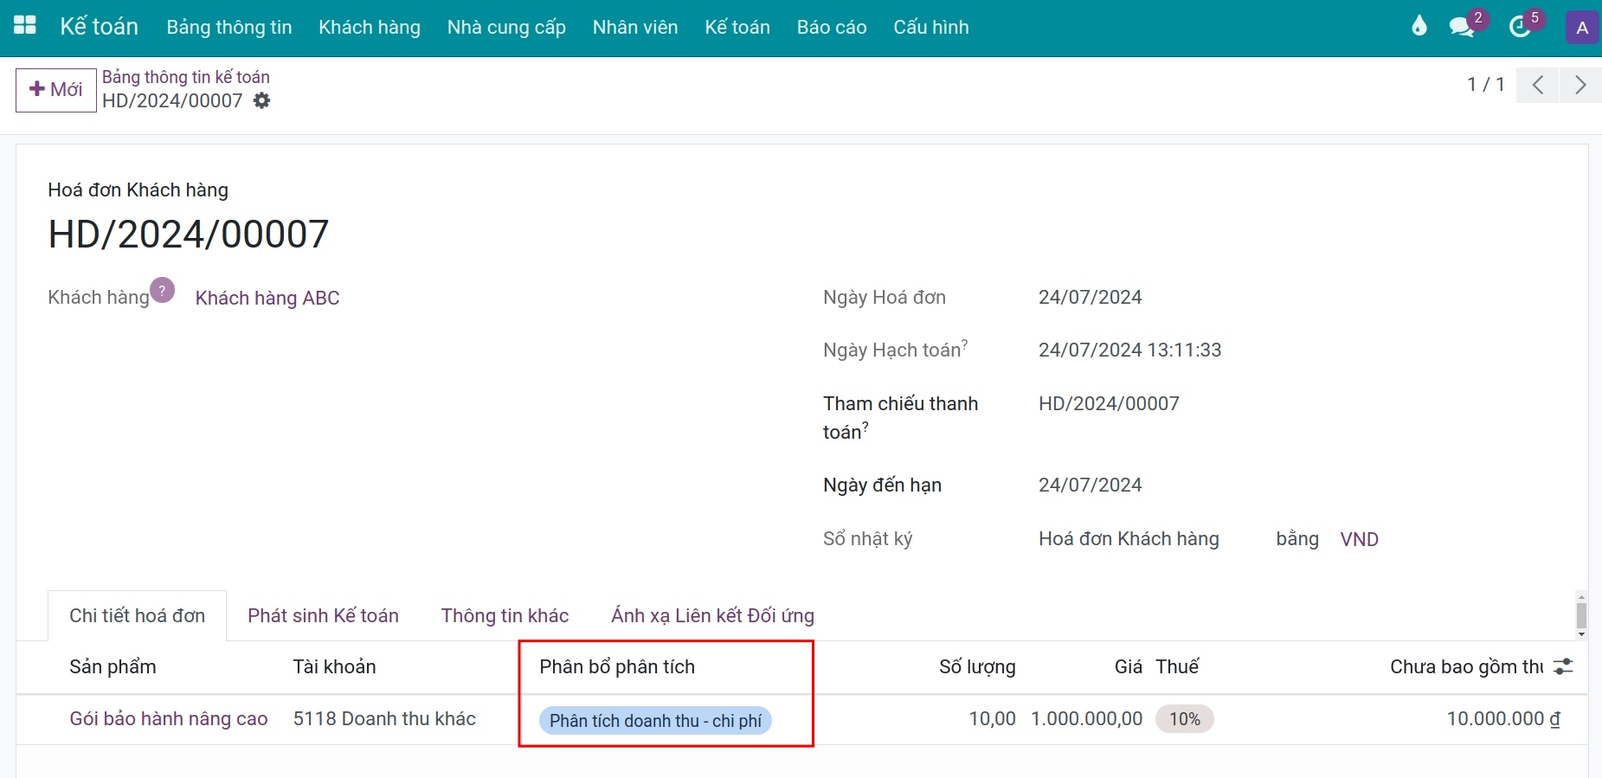
Task: Open the gear actions menu beside HD/2024/00007
Action: (x=261, y=101)
